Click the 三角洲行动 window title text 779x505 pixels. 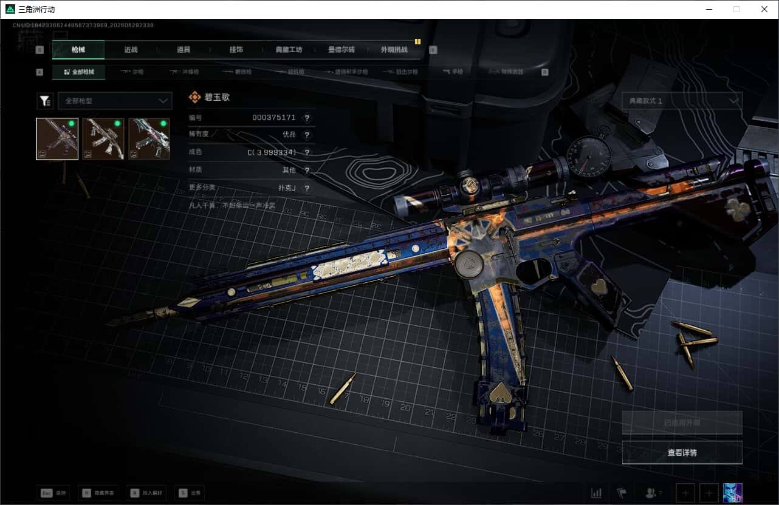[x=36, y=9]
